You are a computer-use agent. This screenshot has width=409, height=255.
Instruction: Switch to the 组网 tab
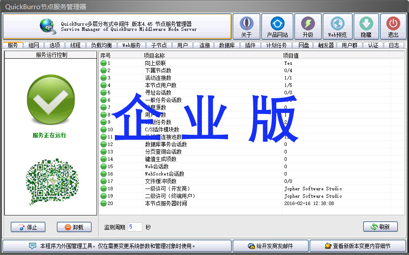[34, 45]
